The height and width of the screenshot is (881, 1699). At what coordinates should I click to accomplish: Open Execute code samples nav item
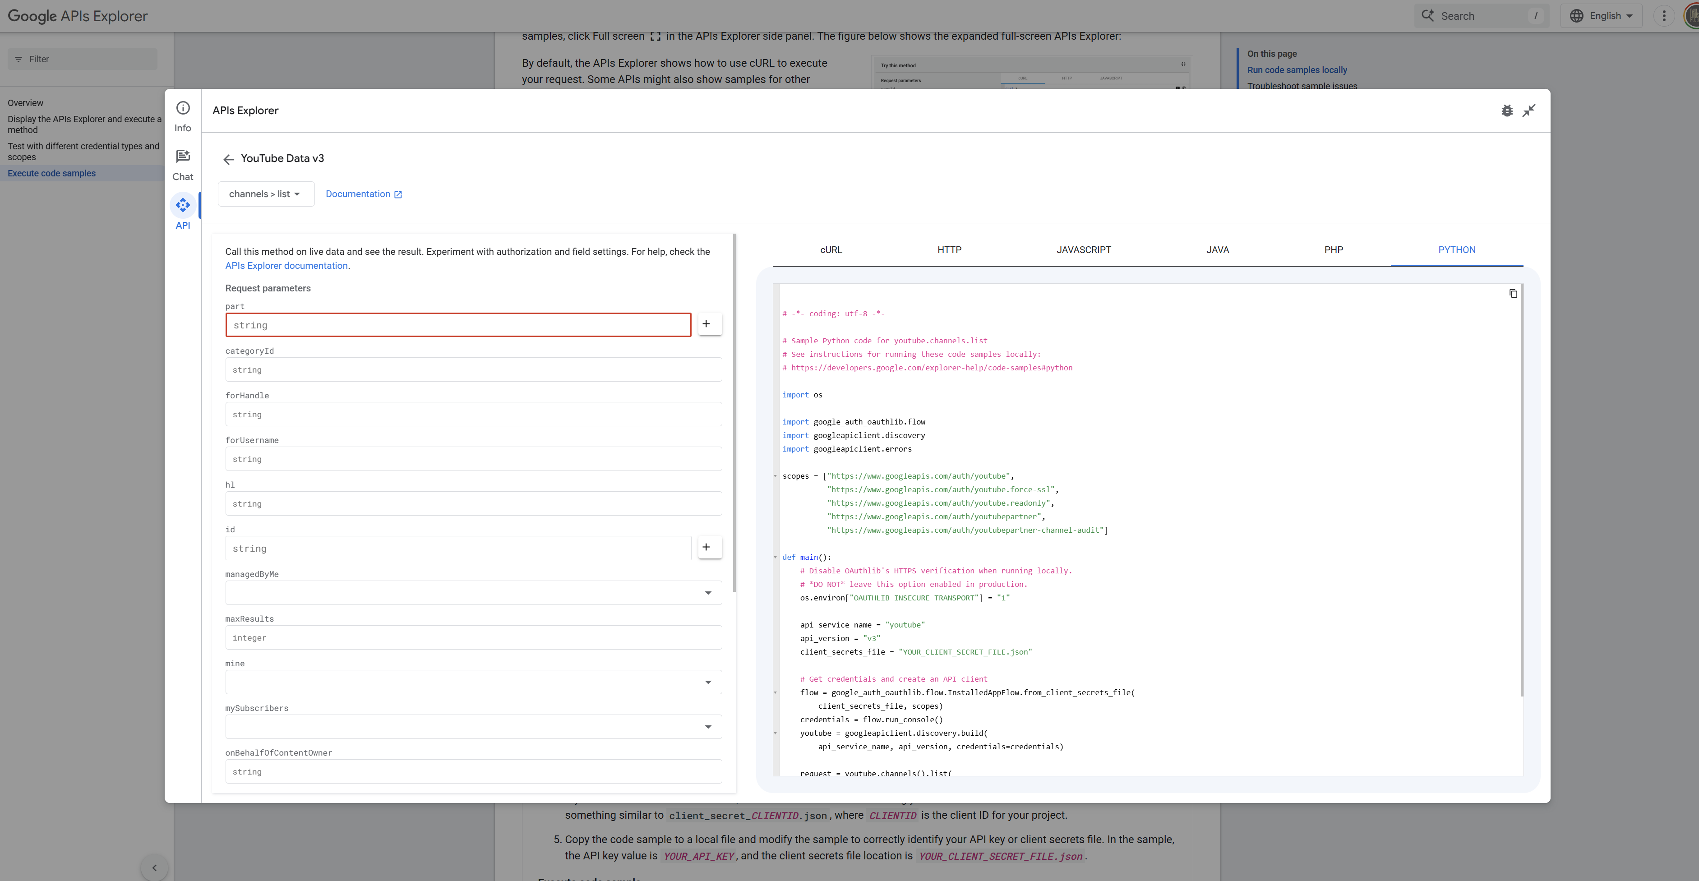[51, 173]
